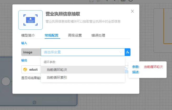Collapse the variable dropdown using its chevron
The width and height of the screenshot is (172, 110).
pyautogui.click(x=121, y=52)
